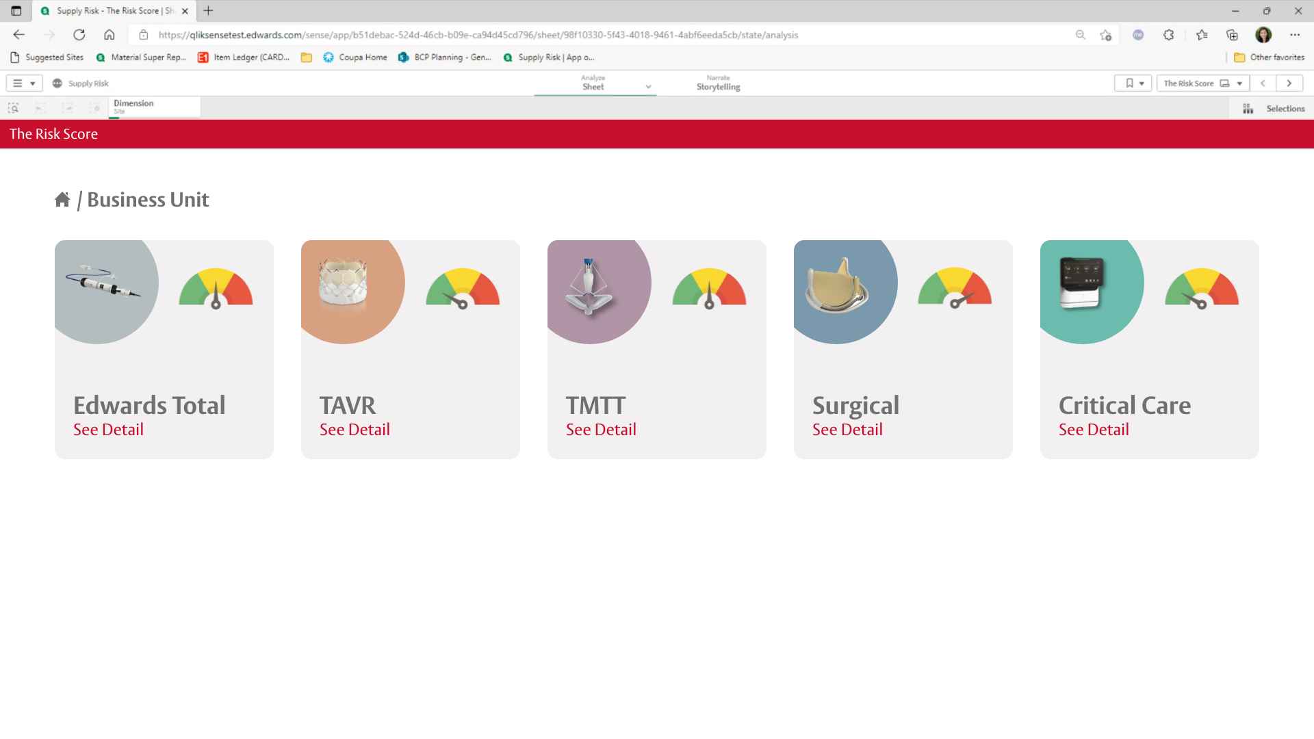Switch to Narrate Storytelling tab

[718, 83]
